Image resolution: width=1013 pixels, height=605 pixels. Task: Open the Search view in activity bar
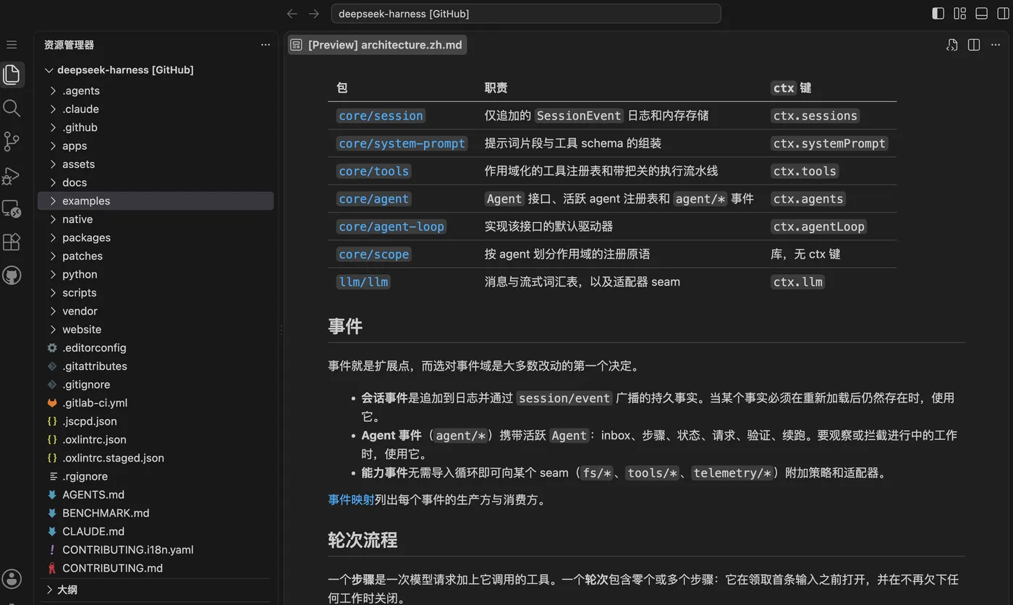pos(12,108)
